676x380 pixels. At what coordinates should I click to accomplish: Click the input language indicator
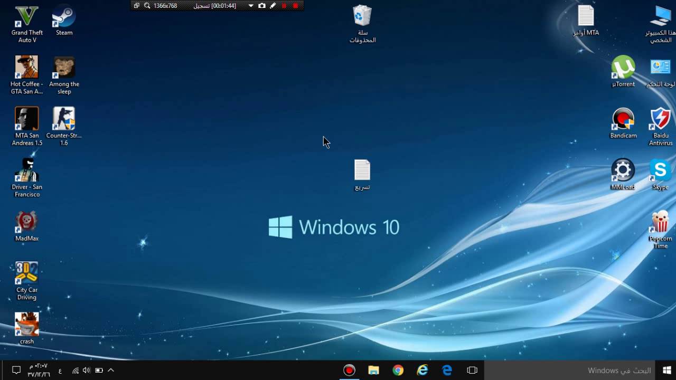pyautogui.click(x=60, y=370)
